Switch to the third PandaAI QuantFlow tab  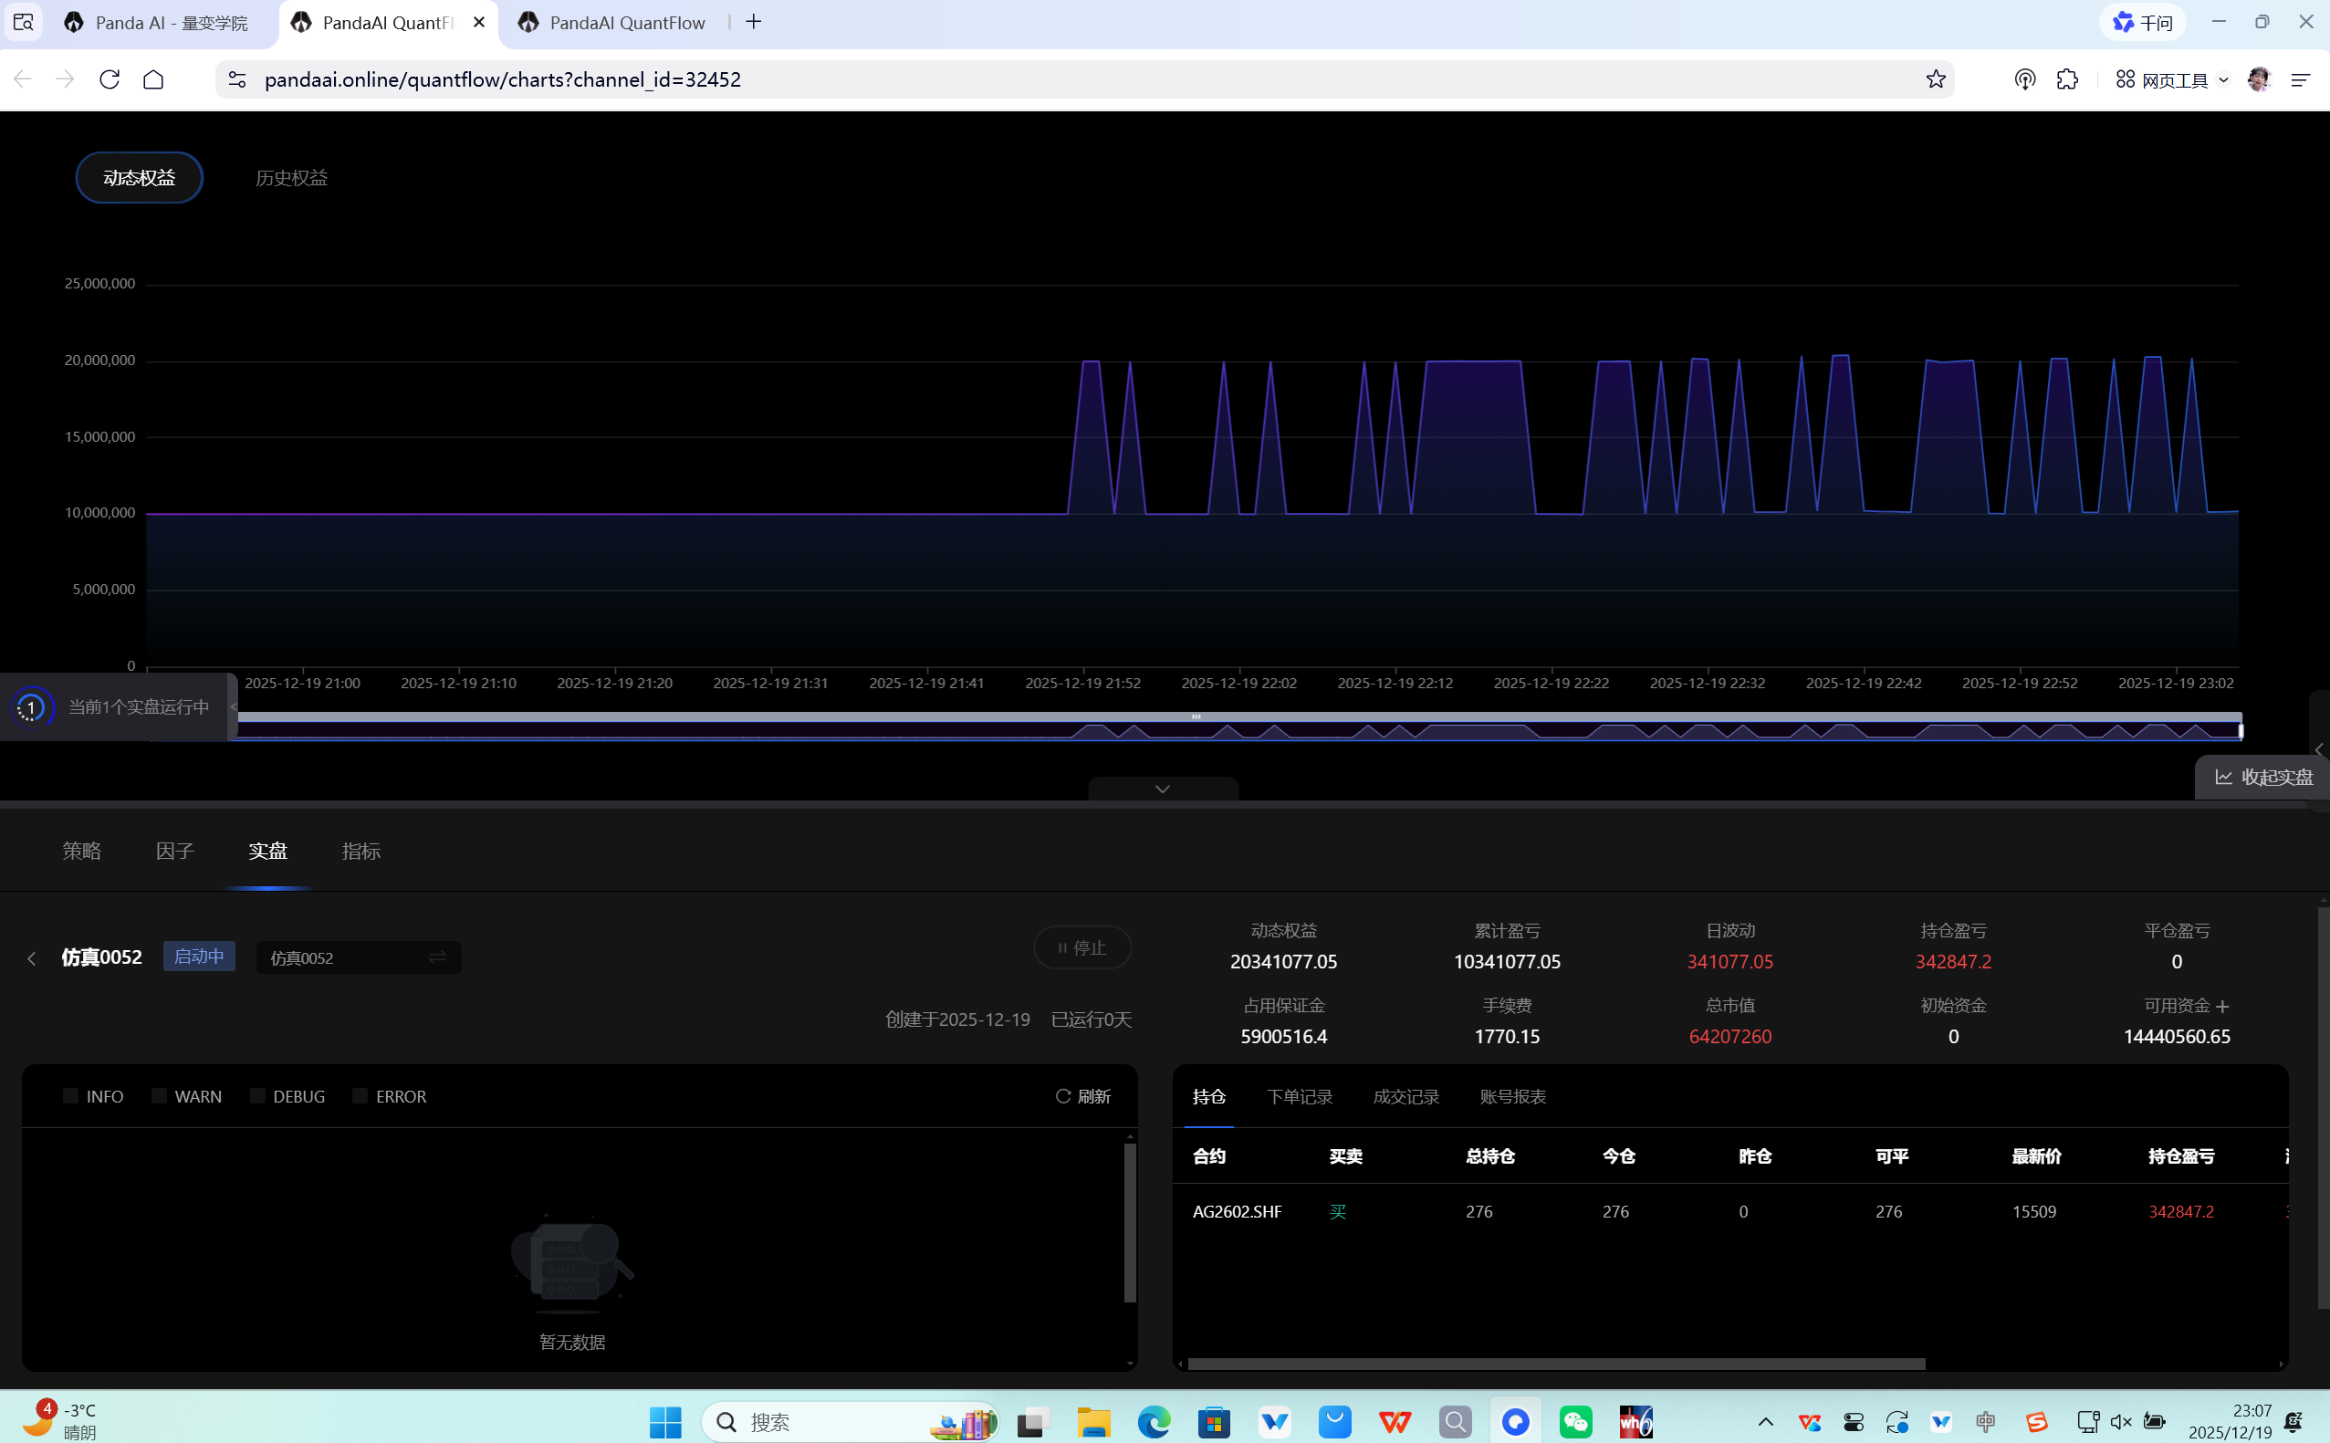(611, 23)
